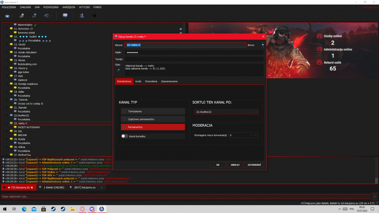Open the Mail app from the taskbar

click(34, 209)
